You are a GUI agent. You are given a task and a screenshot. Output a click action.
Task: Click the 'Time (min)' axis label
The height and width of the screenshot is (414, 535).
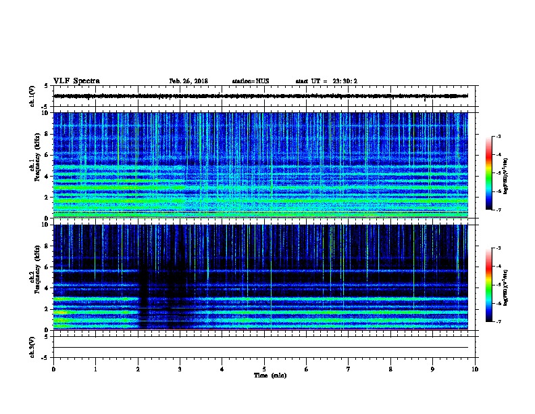270,375
